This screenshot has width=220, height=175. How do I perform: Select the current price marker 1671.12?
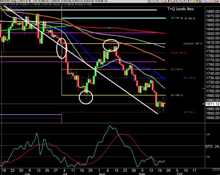coord(213,104)
